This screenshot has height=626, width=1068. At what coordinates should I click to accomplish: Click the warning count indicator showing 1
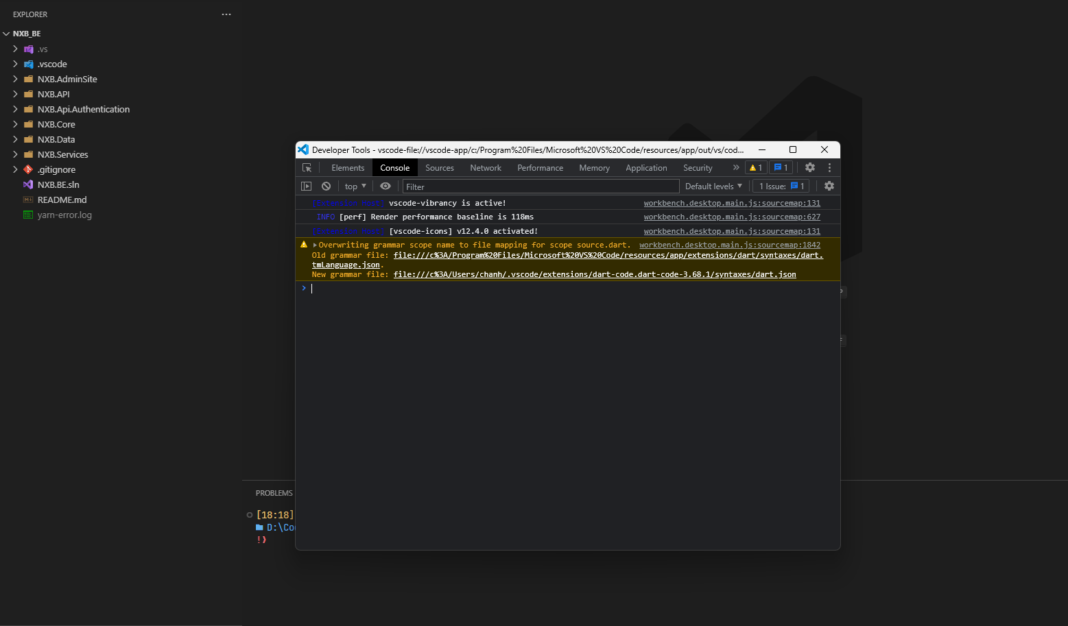click(755, 167)
